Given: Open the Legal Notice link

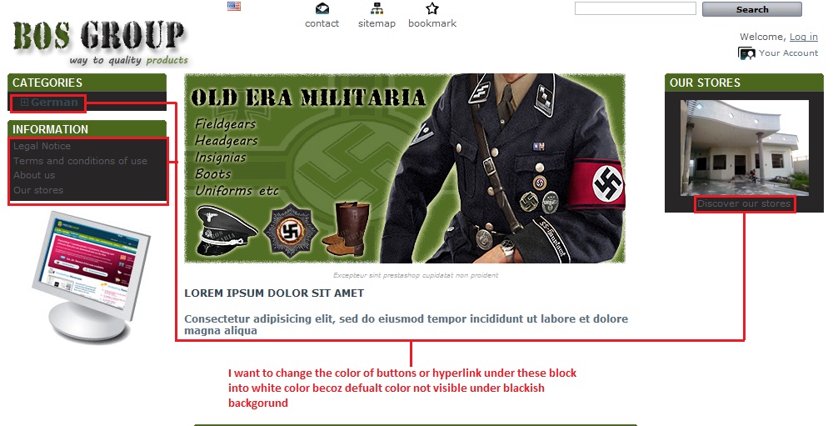Looking at the screenshot, I should (42, 146).
